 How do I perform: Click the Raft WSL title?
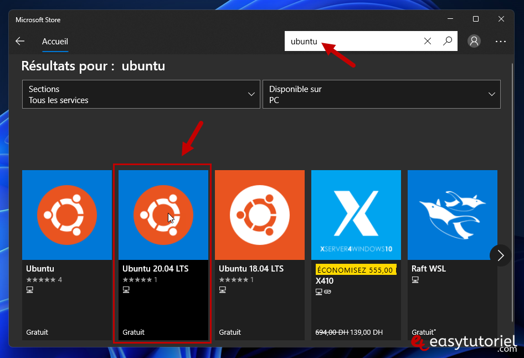click(428, 269)
